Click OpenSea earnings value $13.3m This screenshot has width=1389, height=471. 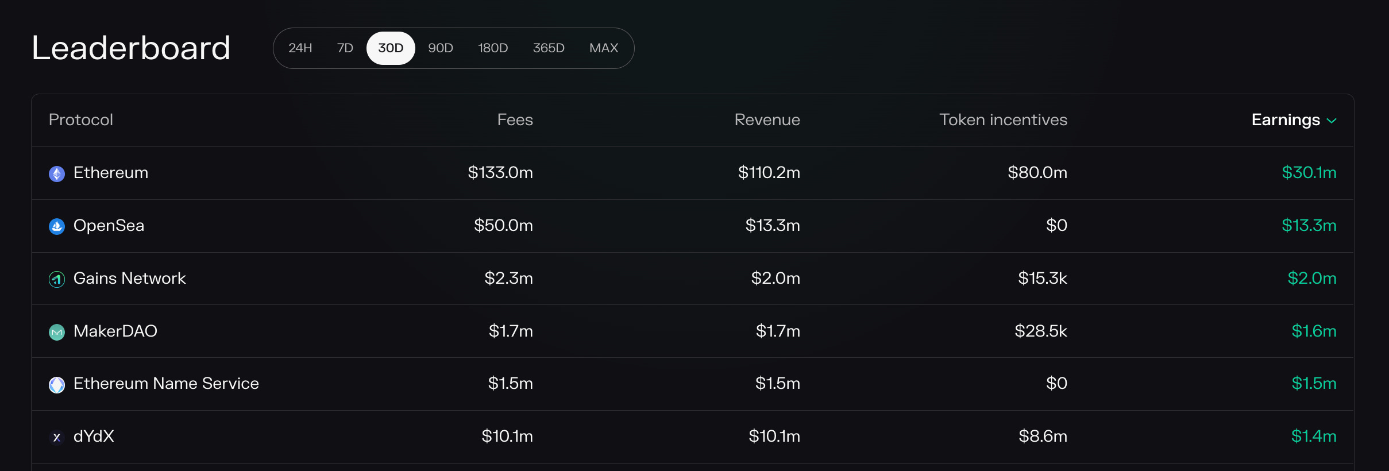[x=1309, y=225]
